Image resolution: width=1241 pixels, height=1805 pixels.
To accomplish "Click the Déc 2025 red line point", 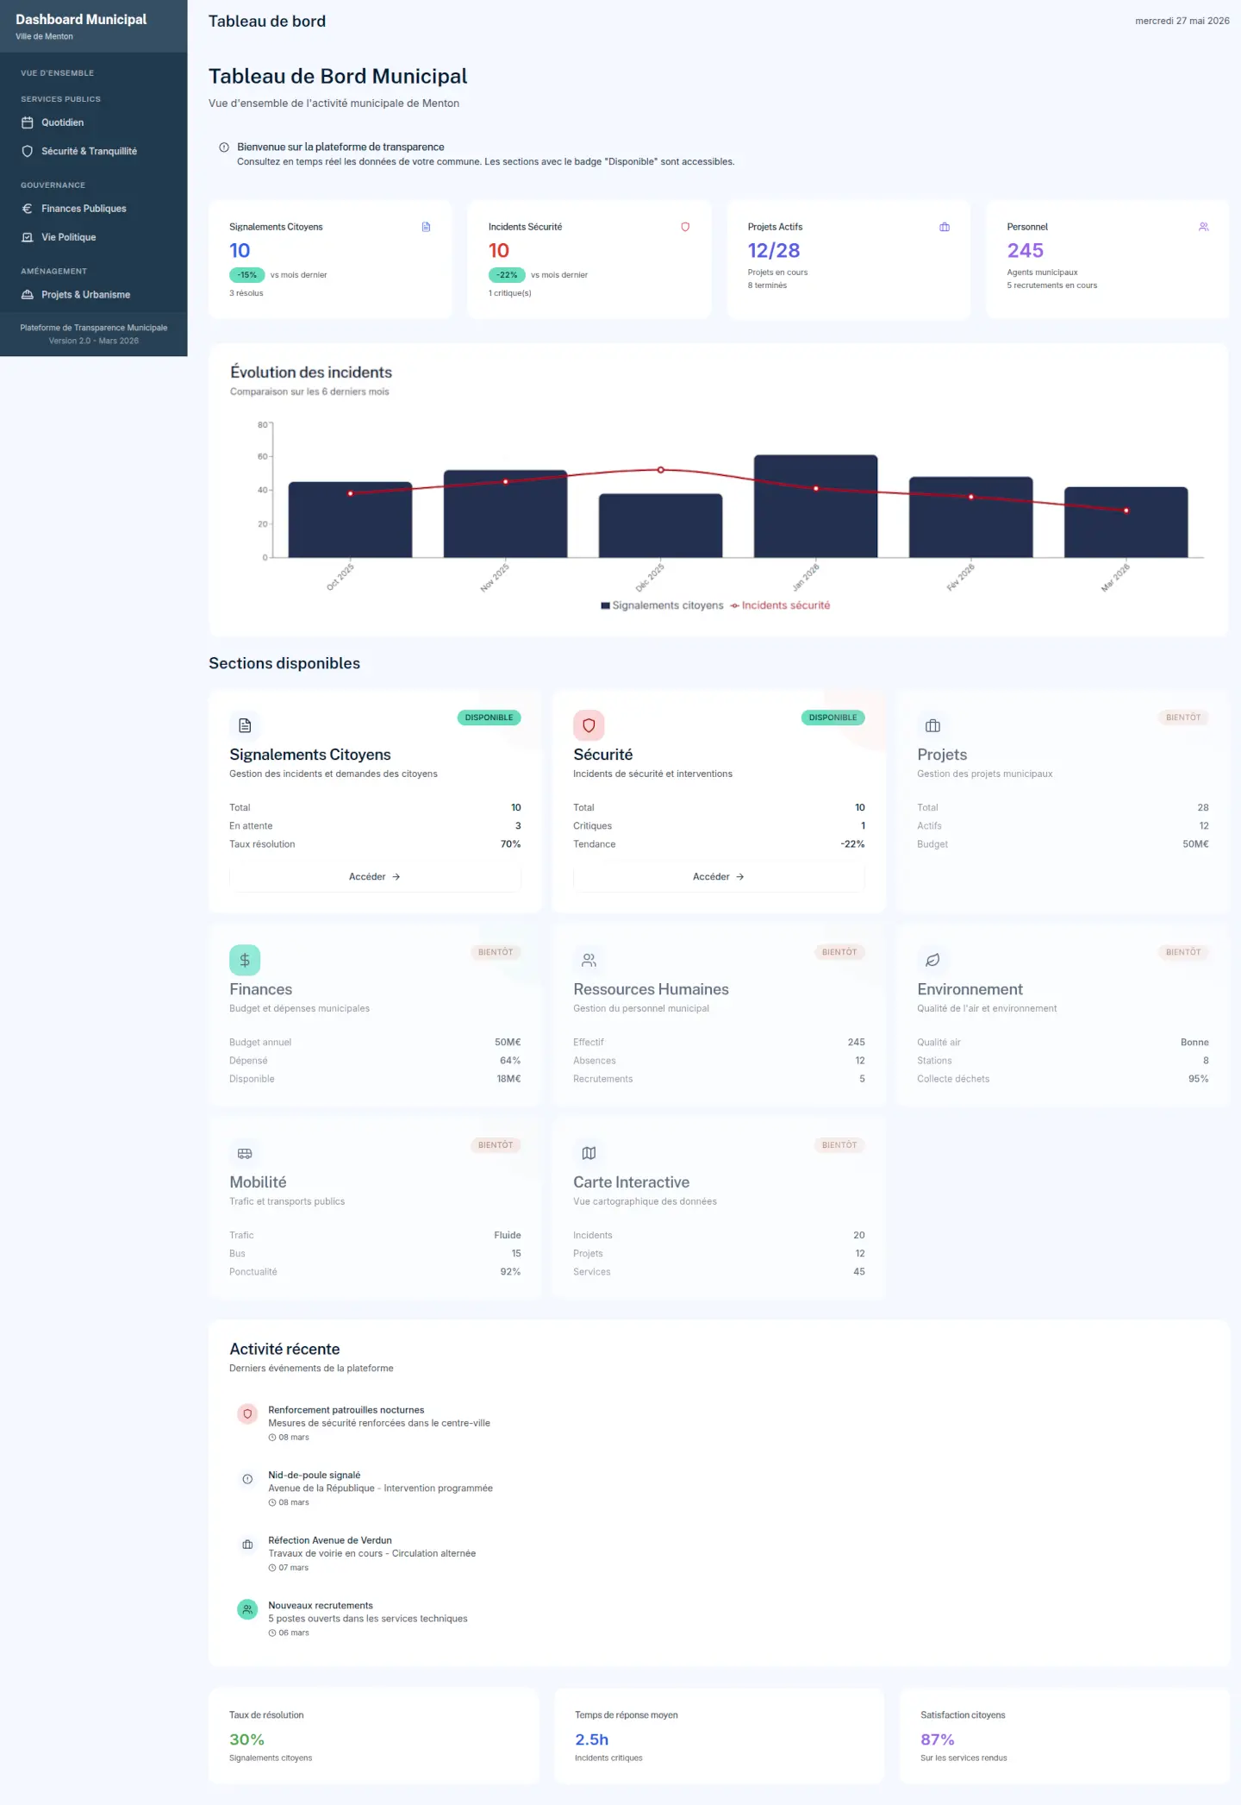I will point(661,470).
